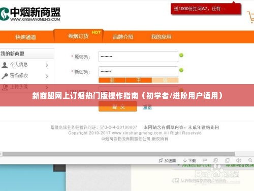Select 上传头像 in the sidebar
This screenshot has height=191, width=254.
pos(19,87)
